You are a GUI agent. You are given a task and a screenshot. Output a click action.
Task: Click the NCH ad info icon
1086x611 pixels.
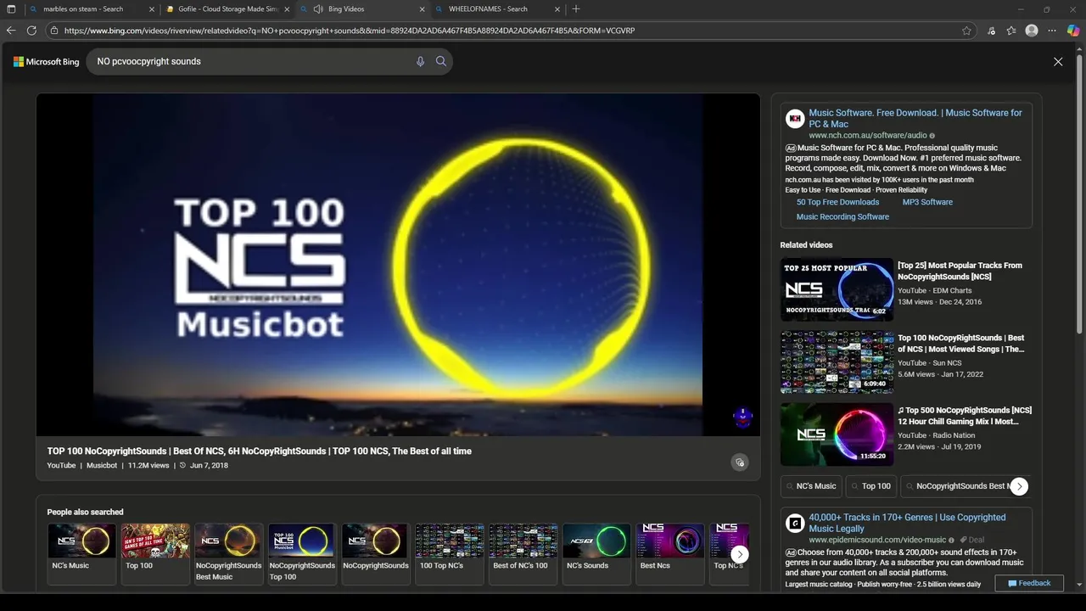coord(932,136)
